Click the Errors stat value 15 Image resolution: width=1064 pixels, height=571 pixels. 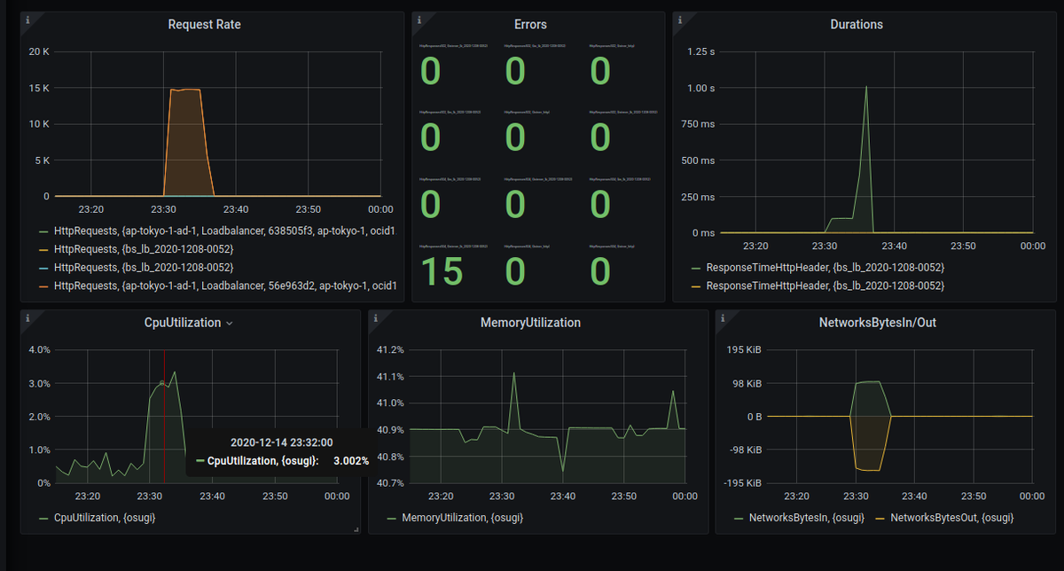click(441, 271)
